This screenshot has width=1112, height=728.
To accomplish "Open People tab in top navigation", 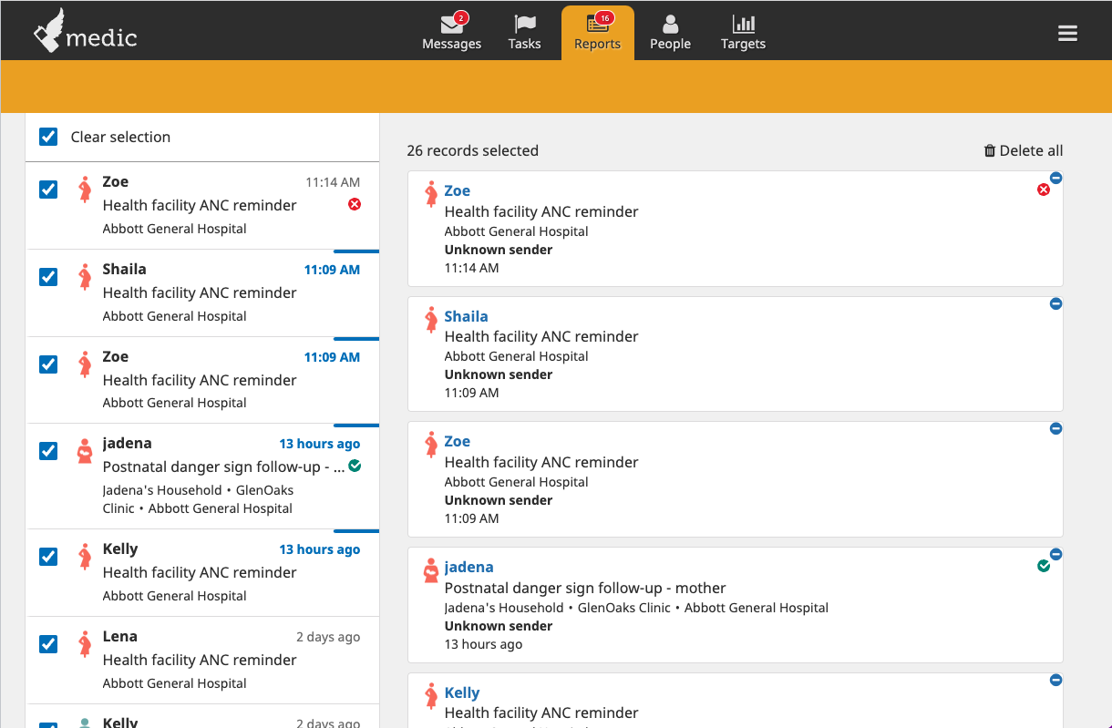I will (x=670, y=33).
